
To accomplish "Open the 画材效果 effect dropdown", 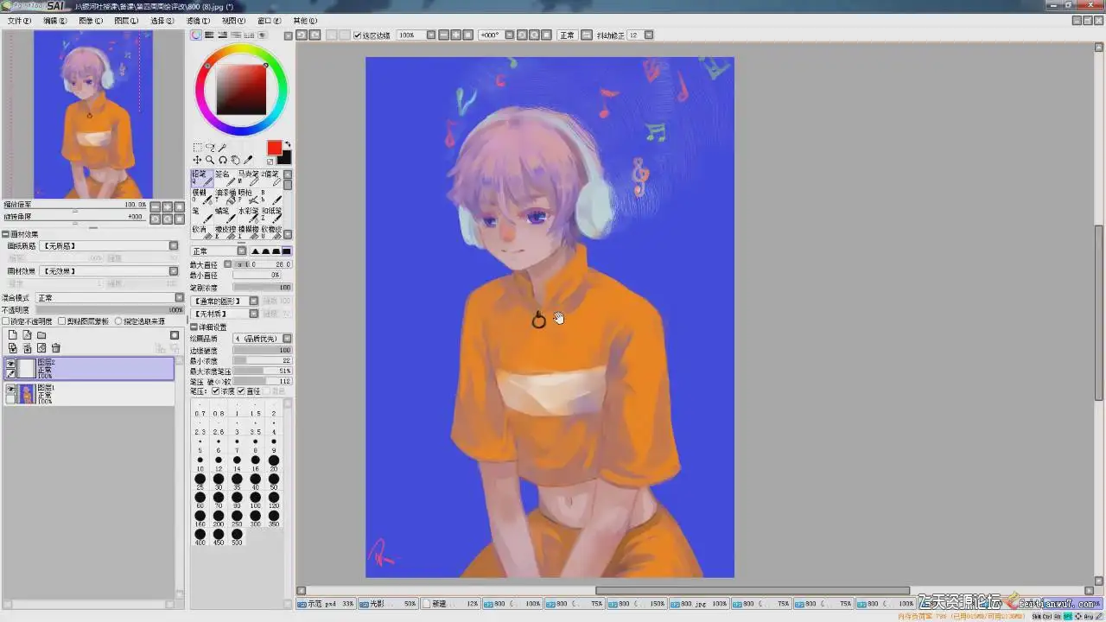I will (x=109, y=271).
